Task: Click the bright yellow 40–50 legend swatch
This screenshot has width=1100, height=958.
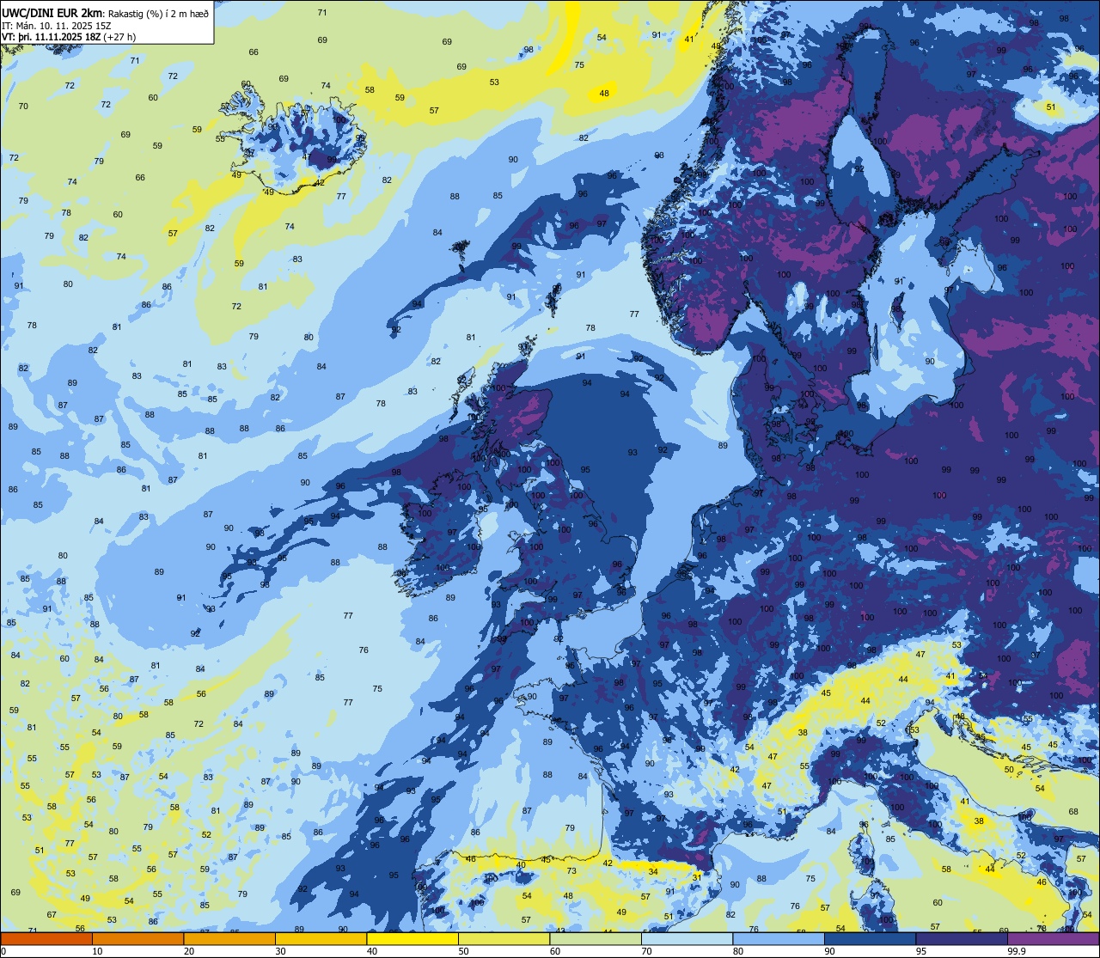Action: click(x=412, y=939)
